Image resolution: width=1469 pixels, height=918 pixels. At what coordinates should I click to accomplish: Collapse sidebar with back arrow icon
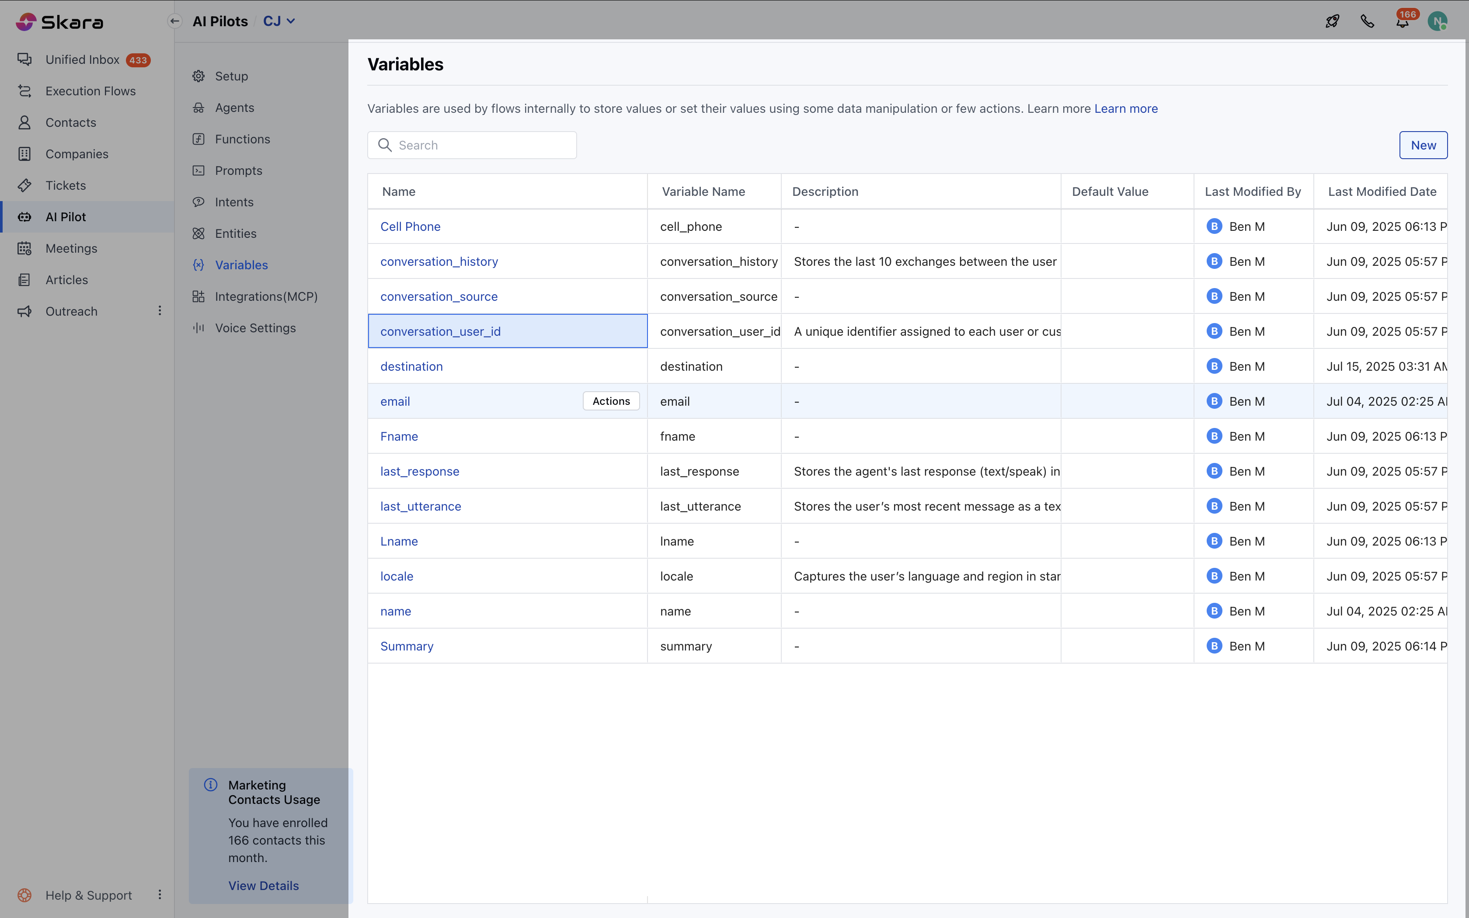point(175,21)
